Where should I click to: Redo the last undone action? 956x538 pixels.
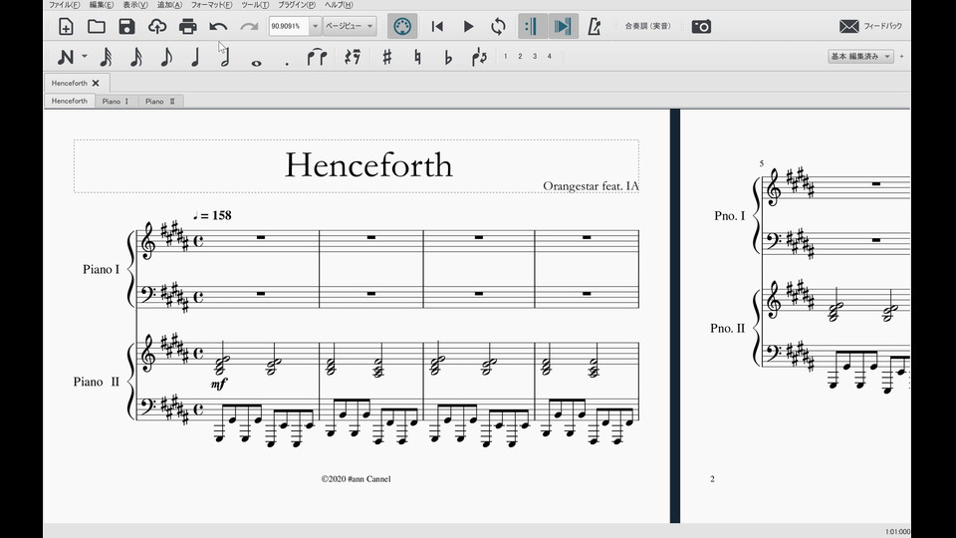(x=249, y=26)
